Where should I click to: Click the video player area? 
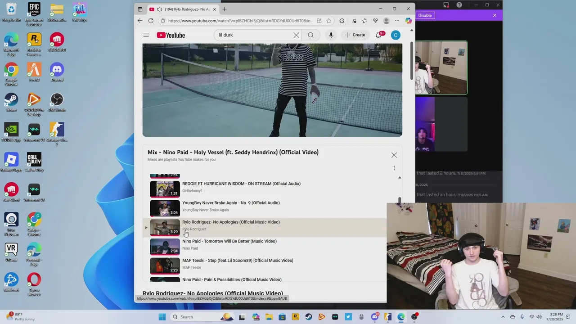(272, 90)
